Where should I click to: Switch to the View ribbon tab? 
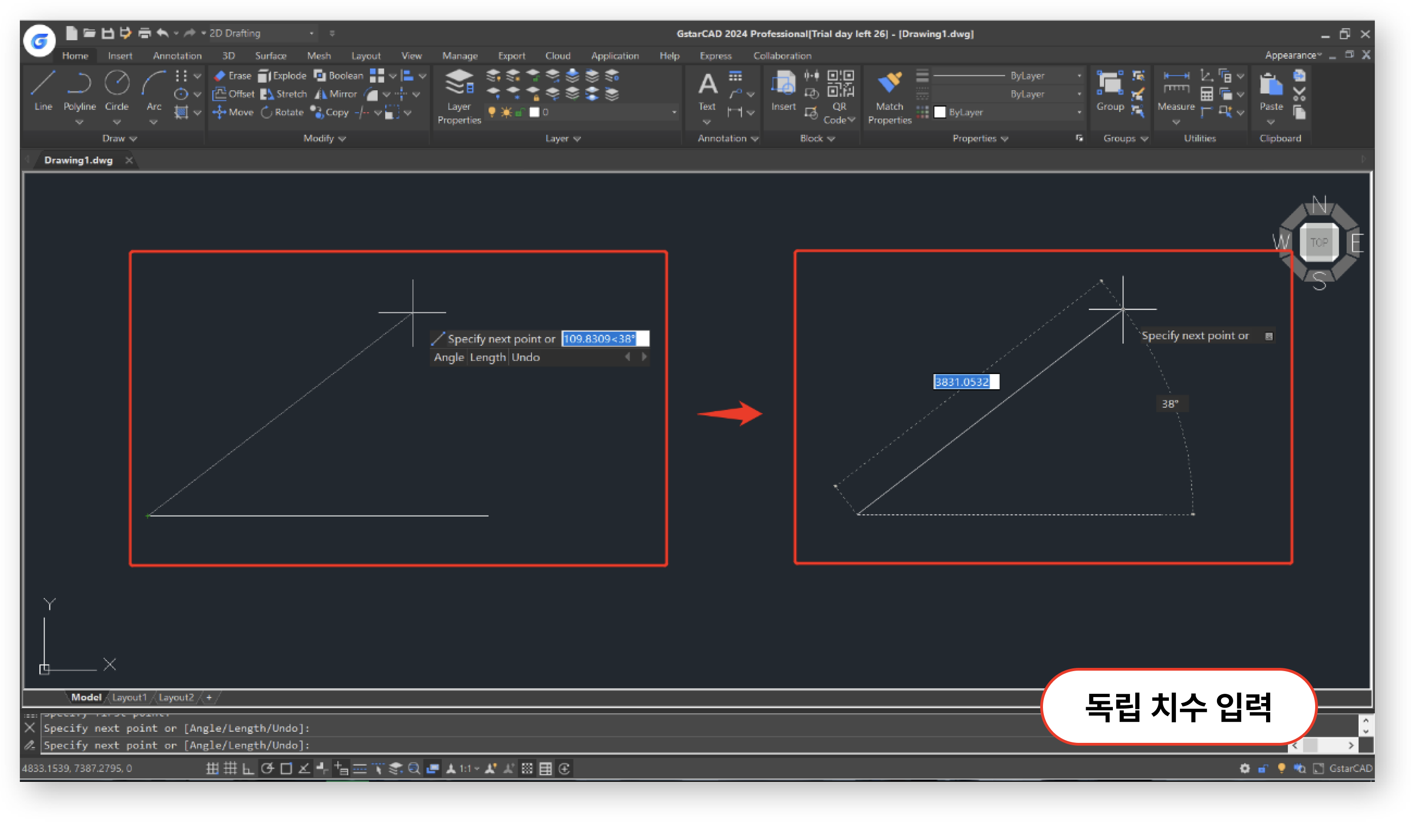412,56
